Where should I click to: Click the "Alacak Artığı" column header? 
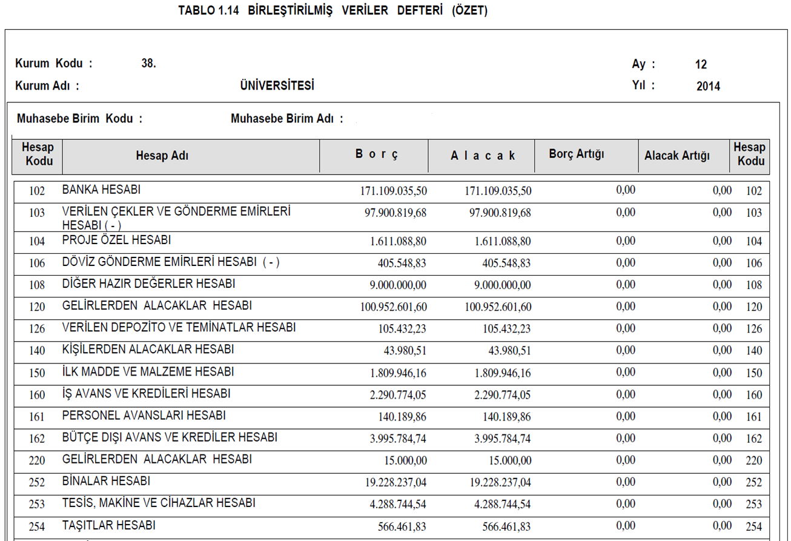677,156
